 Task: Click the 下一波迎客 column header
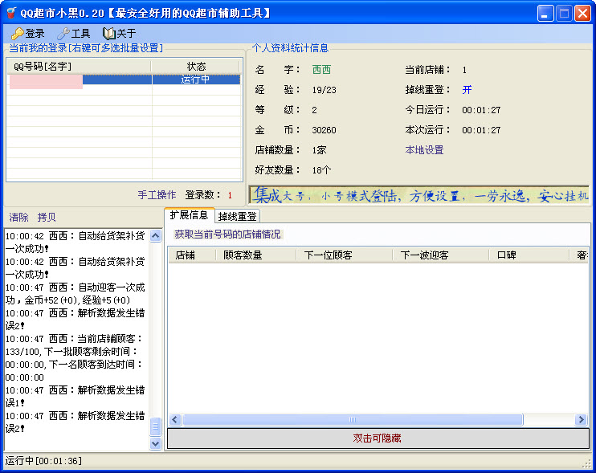point(440,255)
